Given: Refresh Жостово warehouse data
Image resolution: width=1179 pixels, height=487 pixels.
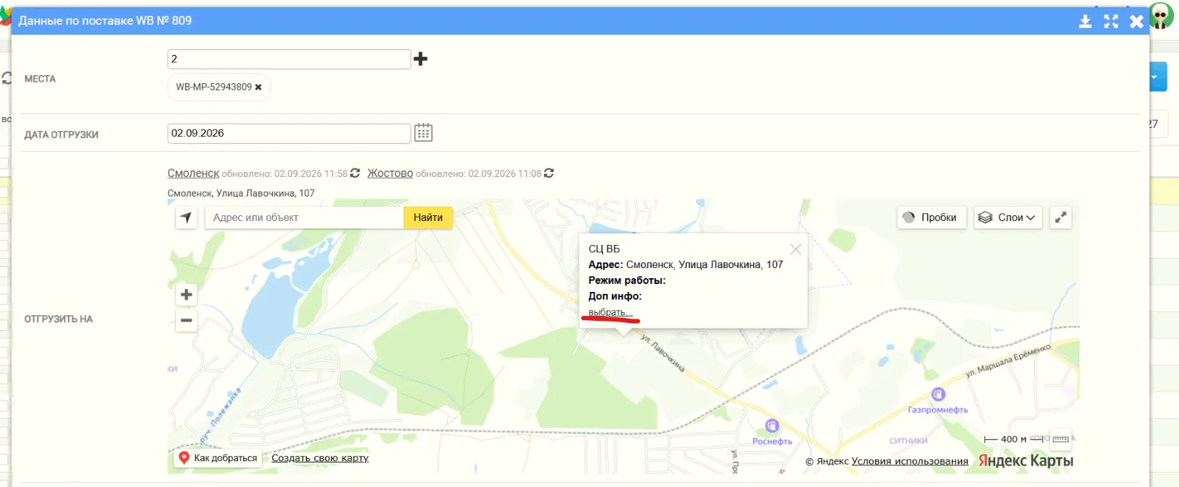Looking at the screenshot, I should [549, 173].
